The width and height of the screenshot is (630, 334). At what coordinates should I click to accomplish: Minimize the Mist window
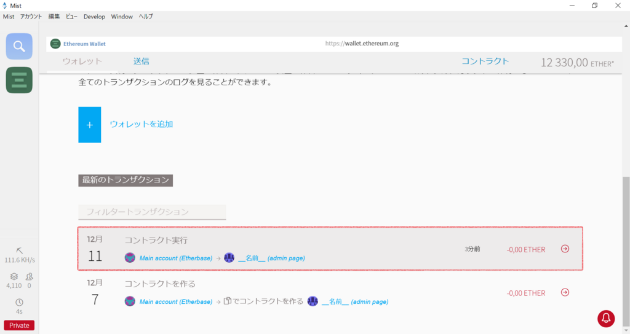pos(572,5)
